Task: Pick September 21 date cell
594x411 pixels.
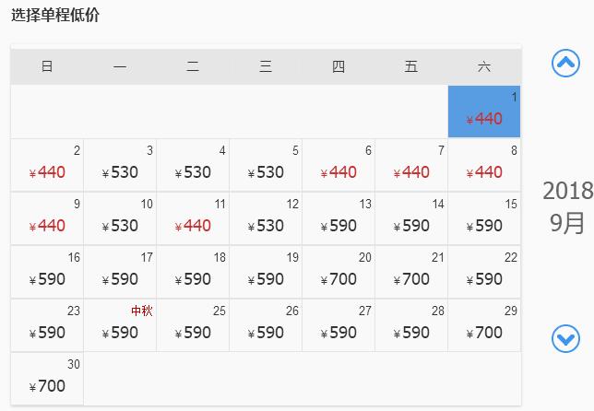Action: (411, 272)
